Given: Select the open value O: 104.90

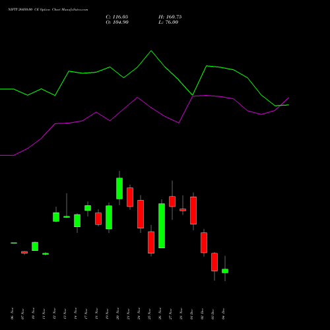Looking at the screenshot, I should pos(117,22).
